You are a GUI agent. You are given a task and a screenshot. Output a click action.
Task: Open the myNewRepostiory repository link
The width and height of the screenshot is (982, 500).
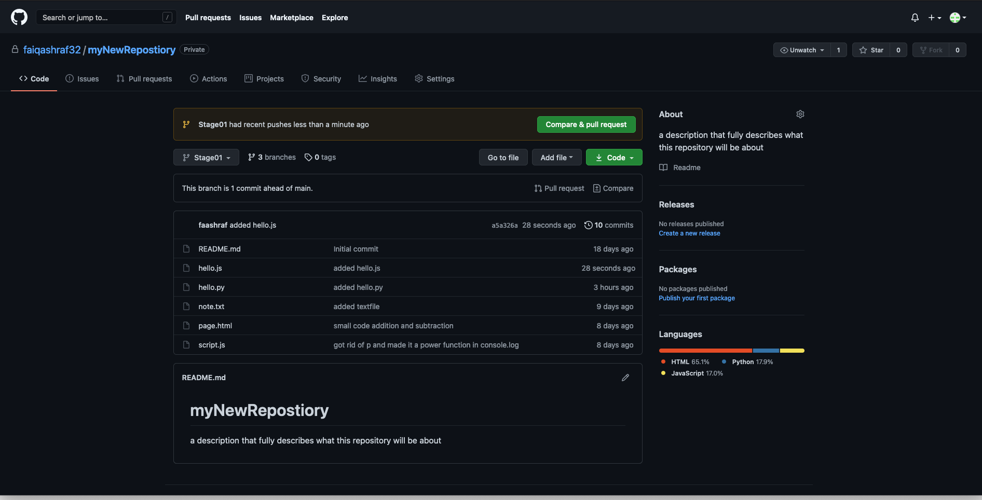(132, 50)
